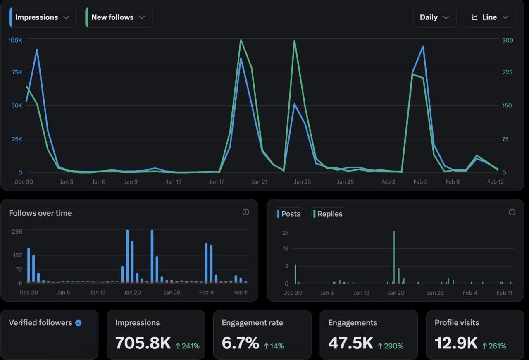This screenshot has width=529, height=360.
Task: Open the Engagements 47.5K stat card
Action: tap(369, 335)
